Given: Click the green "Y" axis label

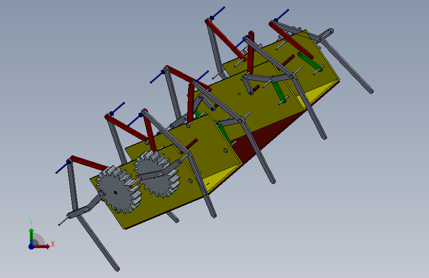Looking at the screenshot, I should (x=31, y=223).
